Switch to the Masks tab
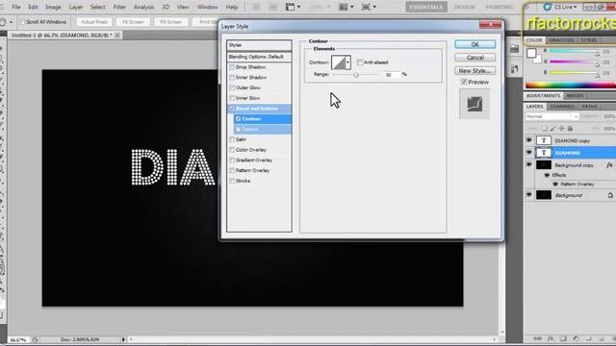616x346 pixels. pos(575,95)
